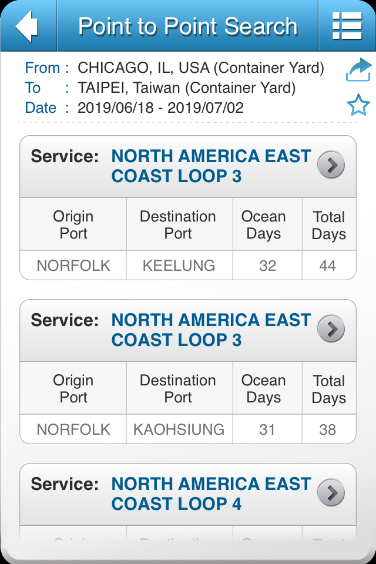Select the 38 total days value
Viewport: 376px width, 564px height.
click(x=328, y=429)
